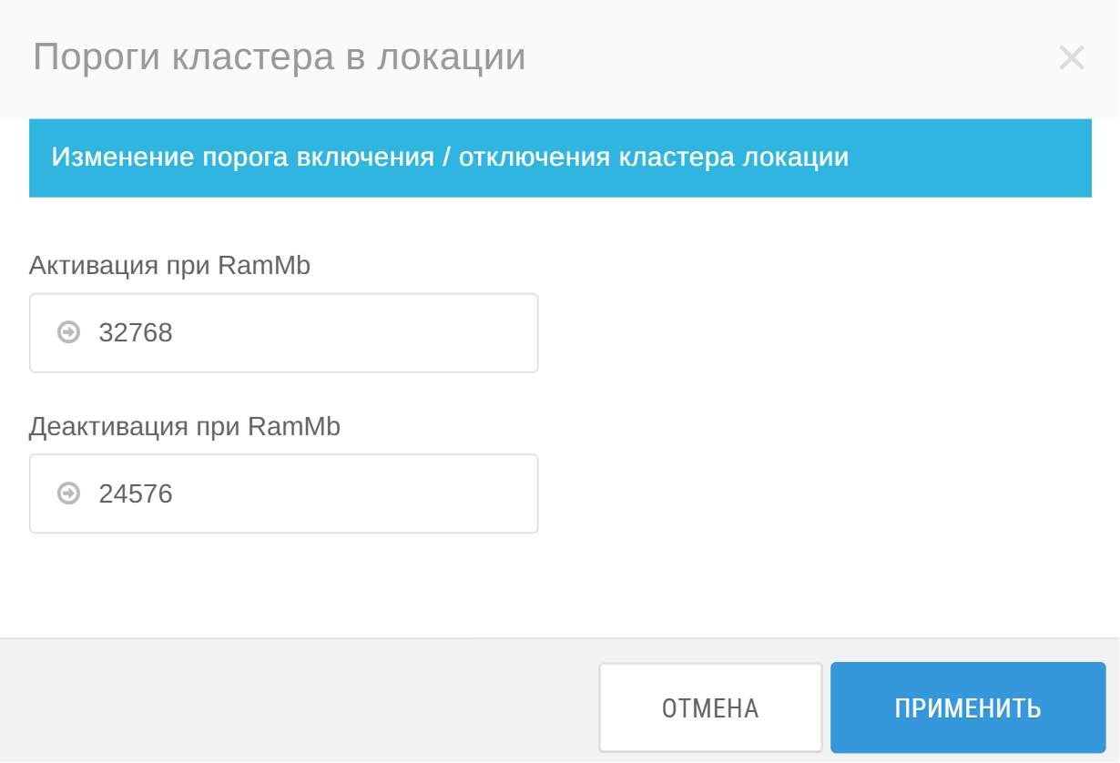Click the arrow icon in the activation field
Viewport: 1120px width, 763px height.
click(68, 332)
